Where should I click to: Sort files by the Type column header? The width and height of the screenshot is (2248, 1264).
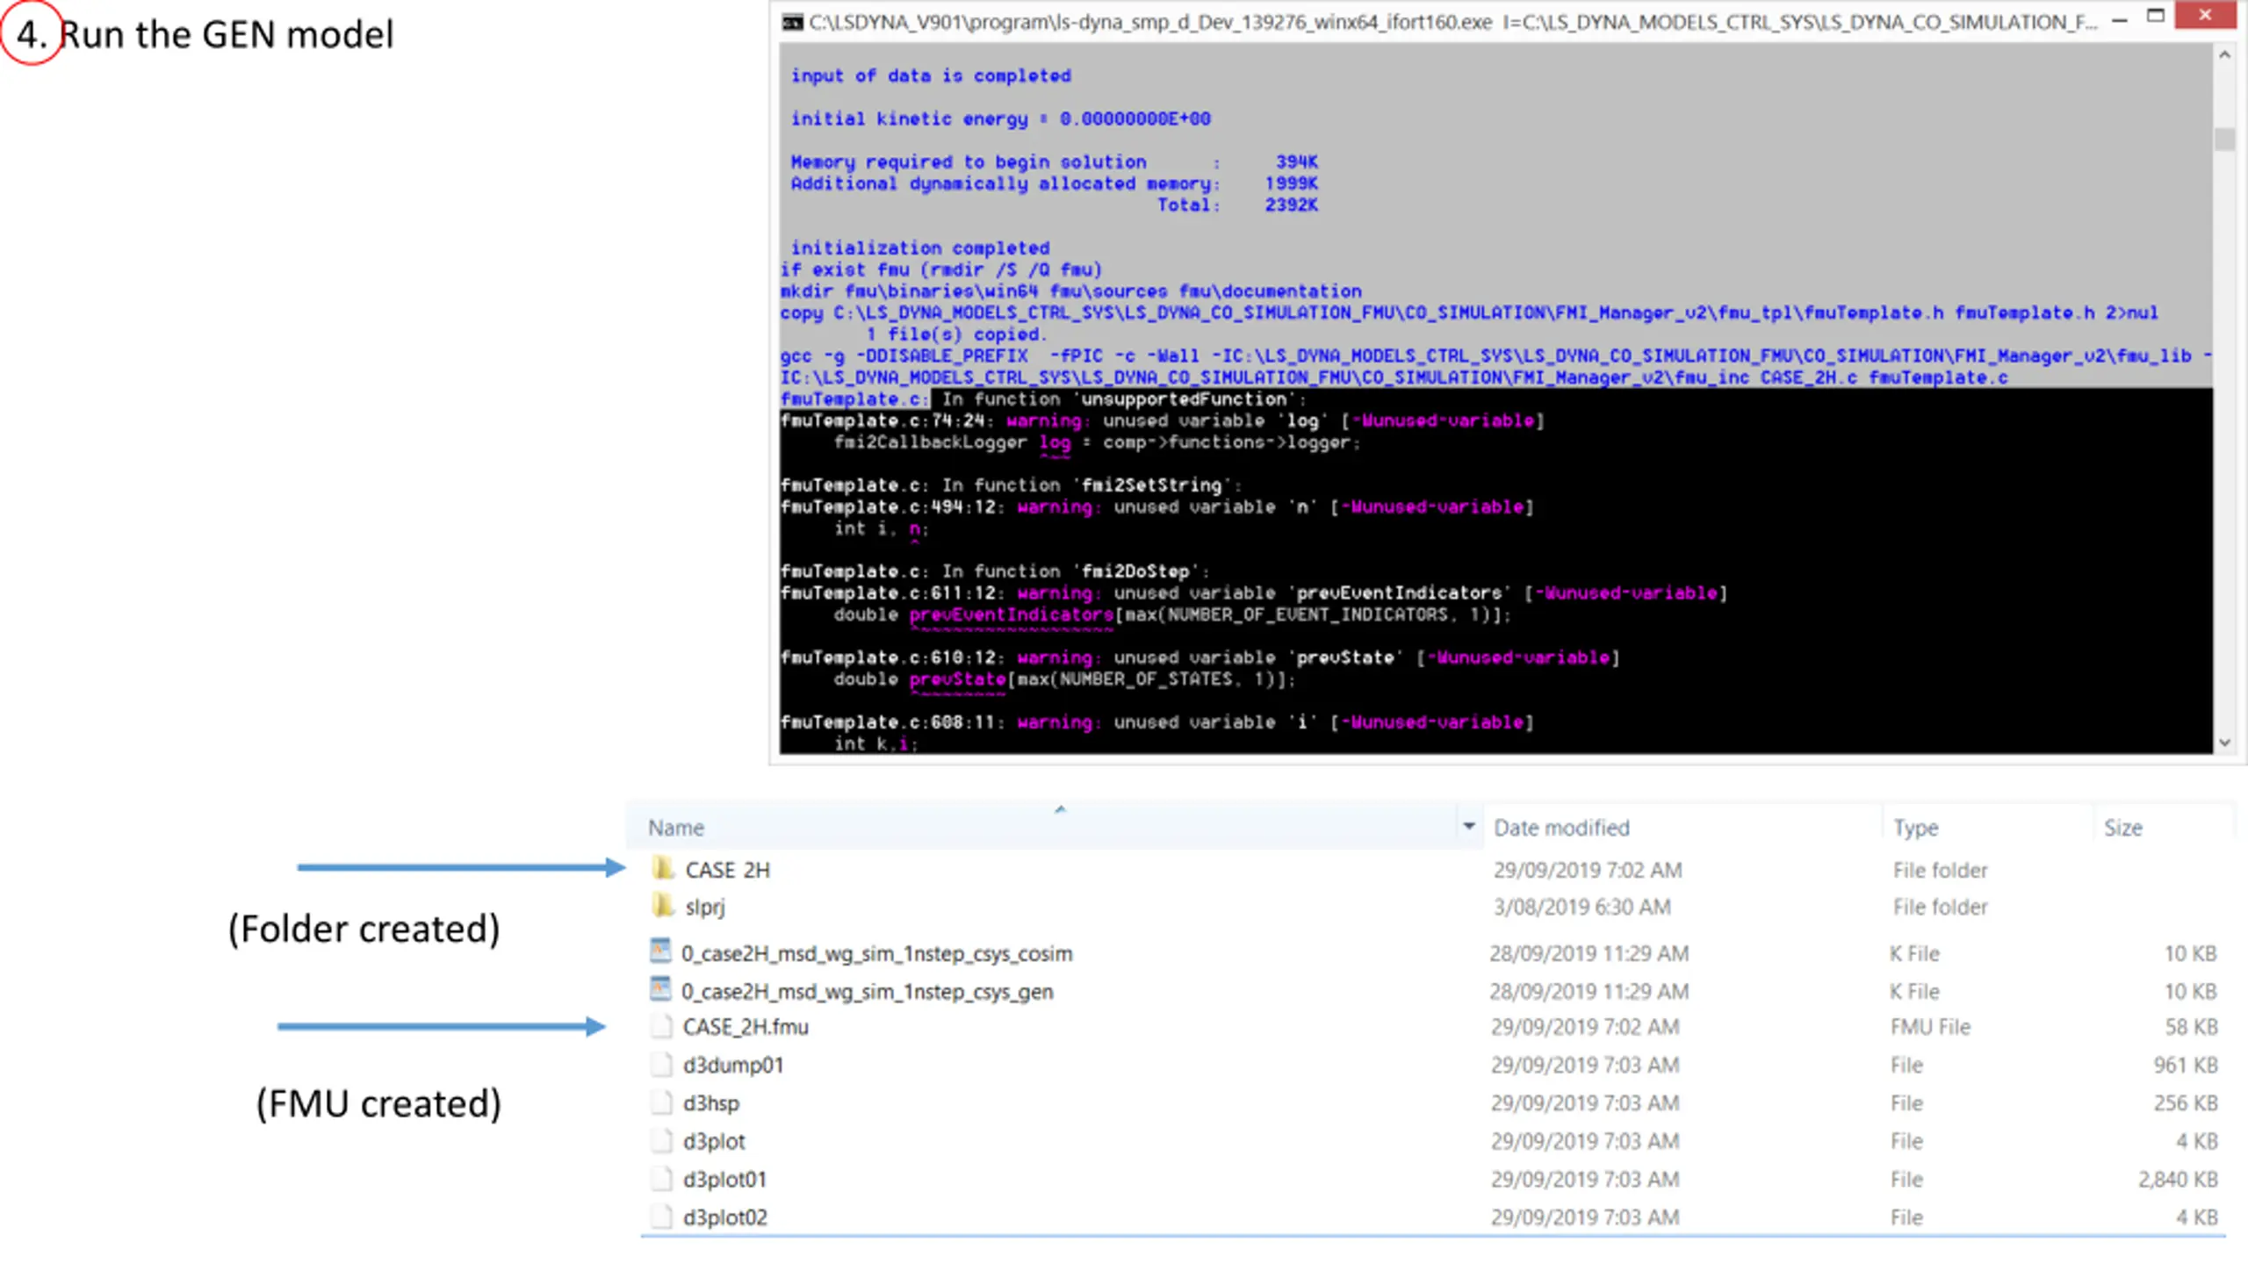[x=1915, y=827]
